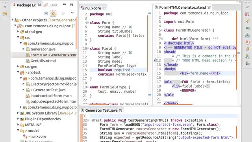Open the golden pencil-like view icon in right trim
Screen dimensions: 252x142
[247, 21]
